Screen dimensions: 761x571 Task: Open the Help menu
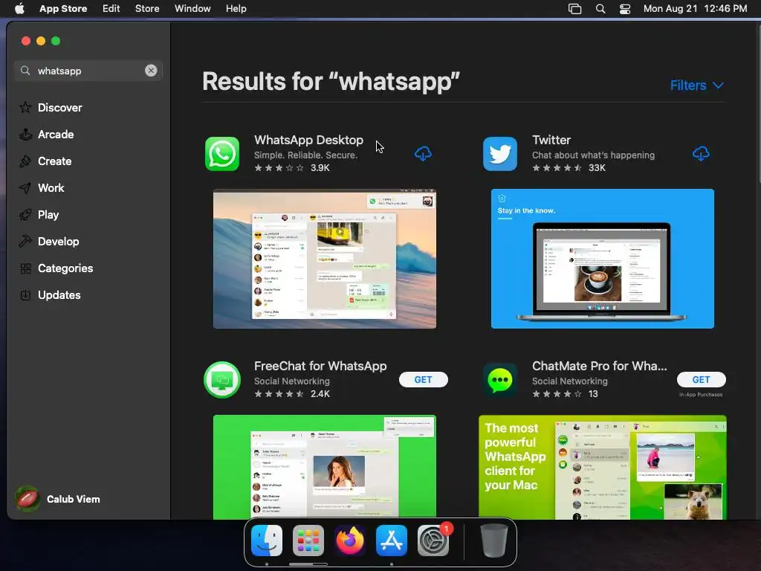[236, 8]
